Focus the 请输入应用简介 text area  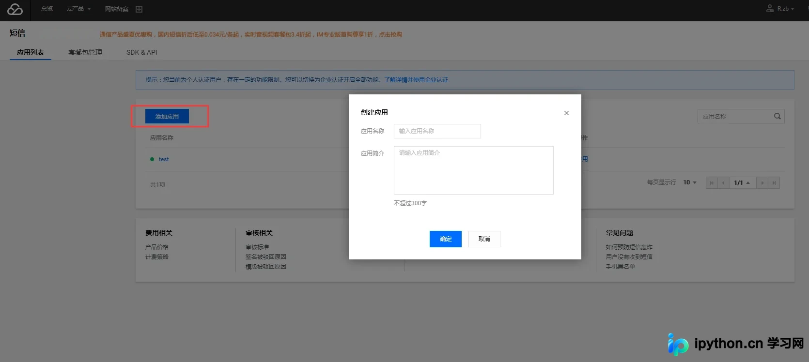[x=474, y=170]
